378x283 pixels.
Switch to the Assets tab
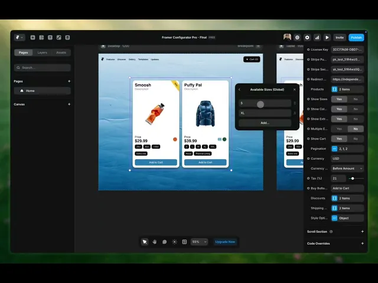[61, 52]
